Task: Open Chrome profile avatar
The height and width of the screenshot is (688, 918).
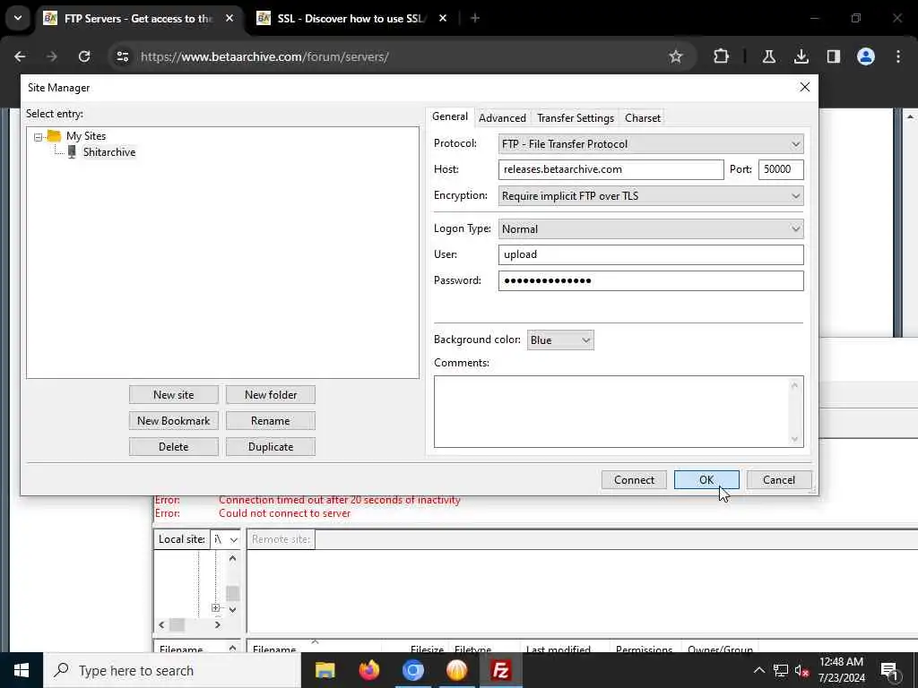Action: point(866,56)
